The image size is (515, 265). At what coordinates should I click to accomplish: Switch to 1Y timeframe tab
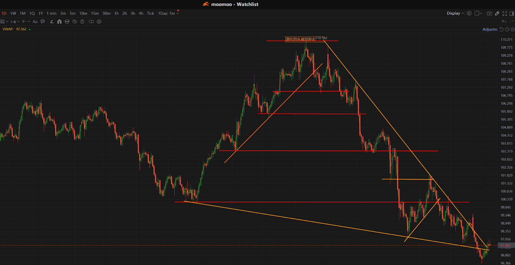pyautogui.click(x=41, y=14)
